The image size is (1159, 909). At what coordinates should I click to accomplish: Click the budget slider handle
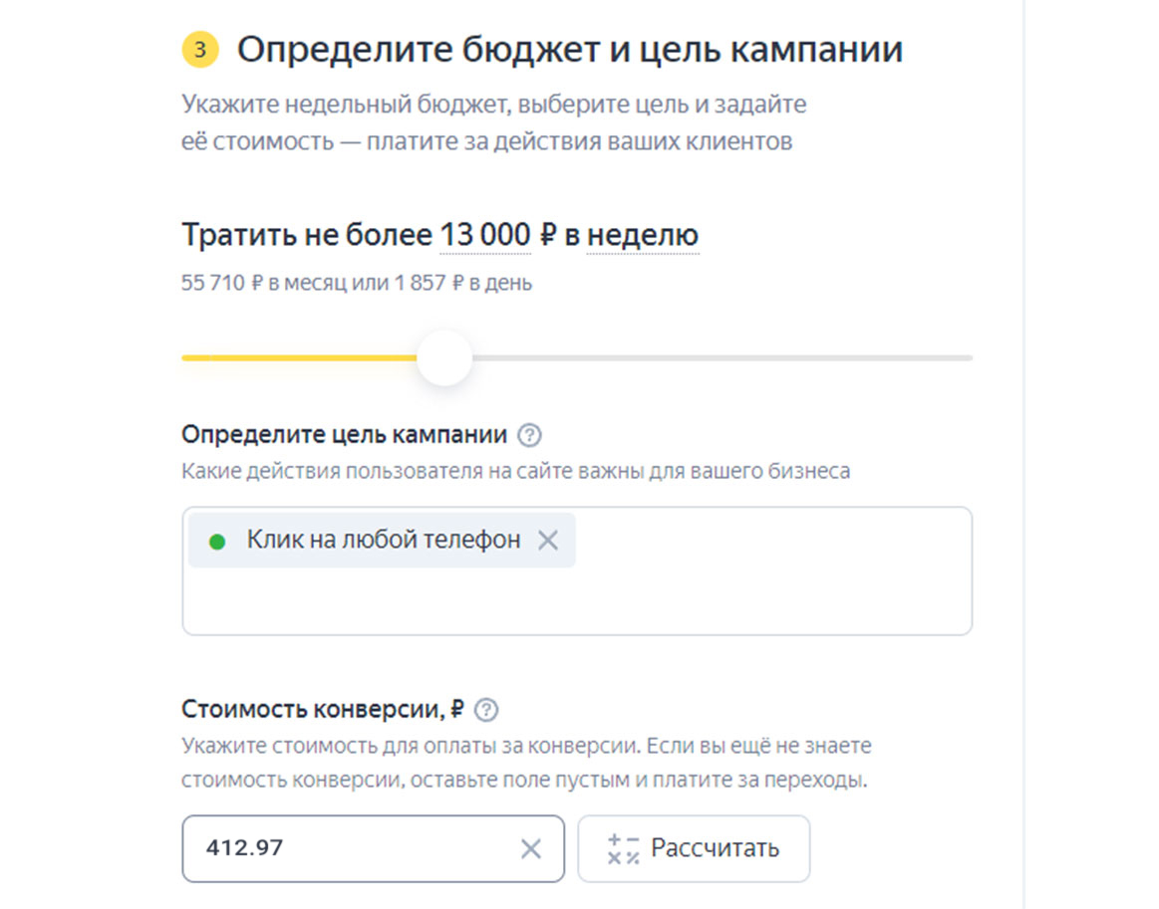click(444, 357)
